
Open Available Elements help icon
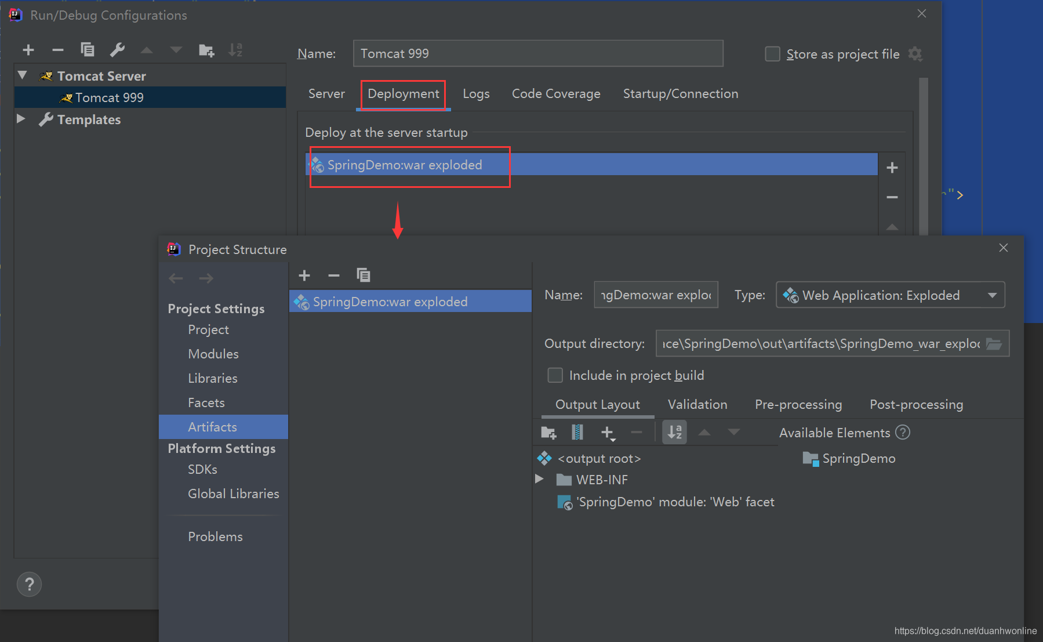903,432
